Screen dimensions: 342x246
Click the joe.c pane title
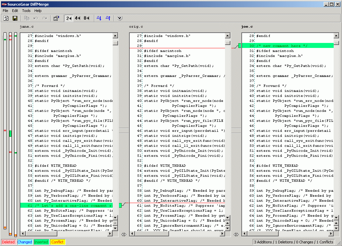click(247, 27)
